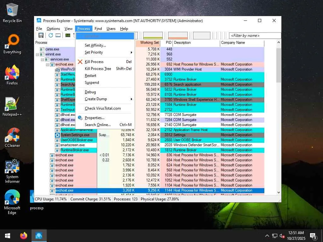Screen dimensions: 323x242
Task: Choose Search Online... menu entry
Action: coord(105,125)
